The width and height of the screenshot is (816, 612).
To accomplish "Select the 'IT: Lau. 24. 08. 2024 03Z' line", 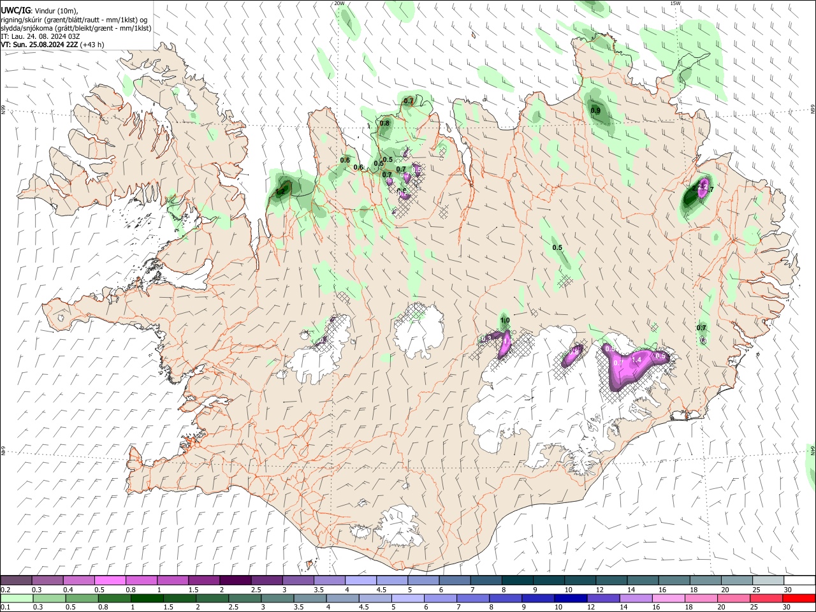I will [x=40, y=36].
